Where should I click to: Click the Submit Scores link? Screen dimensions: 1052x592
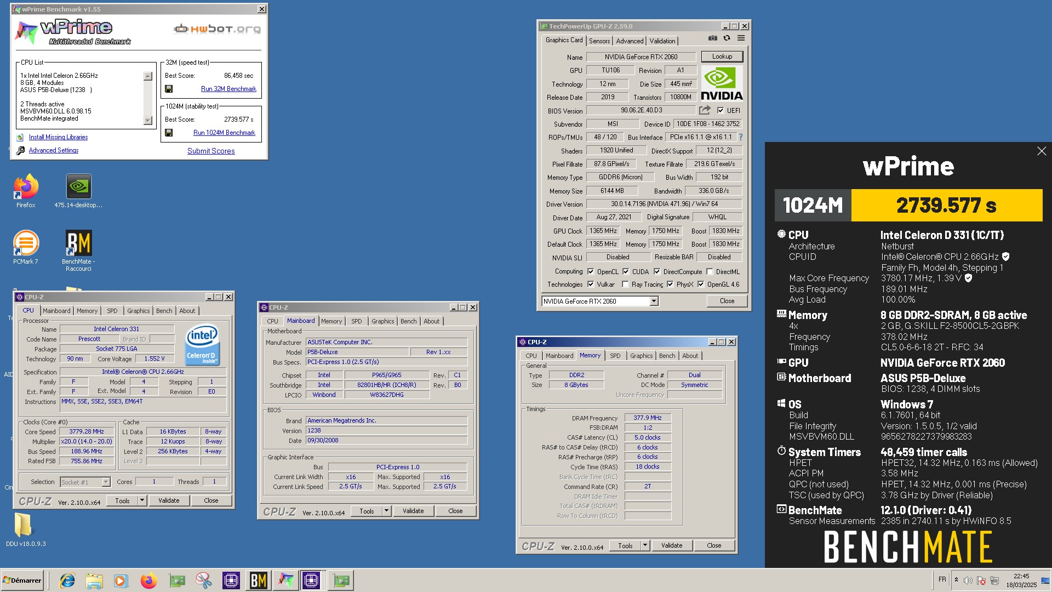pyautogui.click(x=211, y=151)
